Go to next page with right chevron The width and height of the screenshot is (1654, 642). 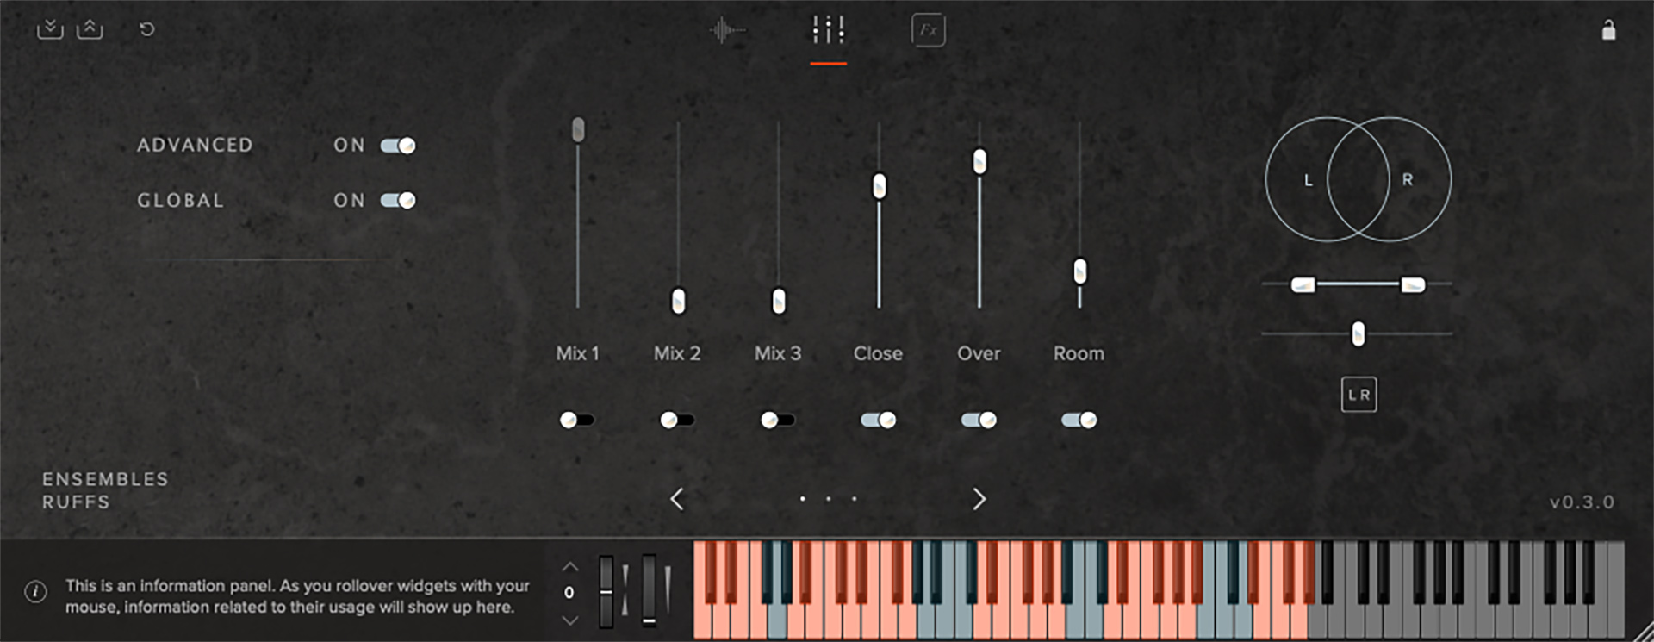pos(979,499)
